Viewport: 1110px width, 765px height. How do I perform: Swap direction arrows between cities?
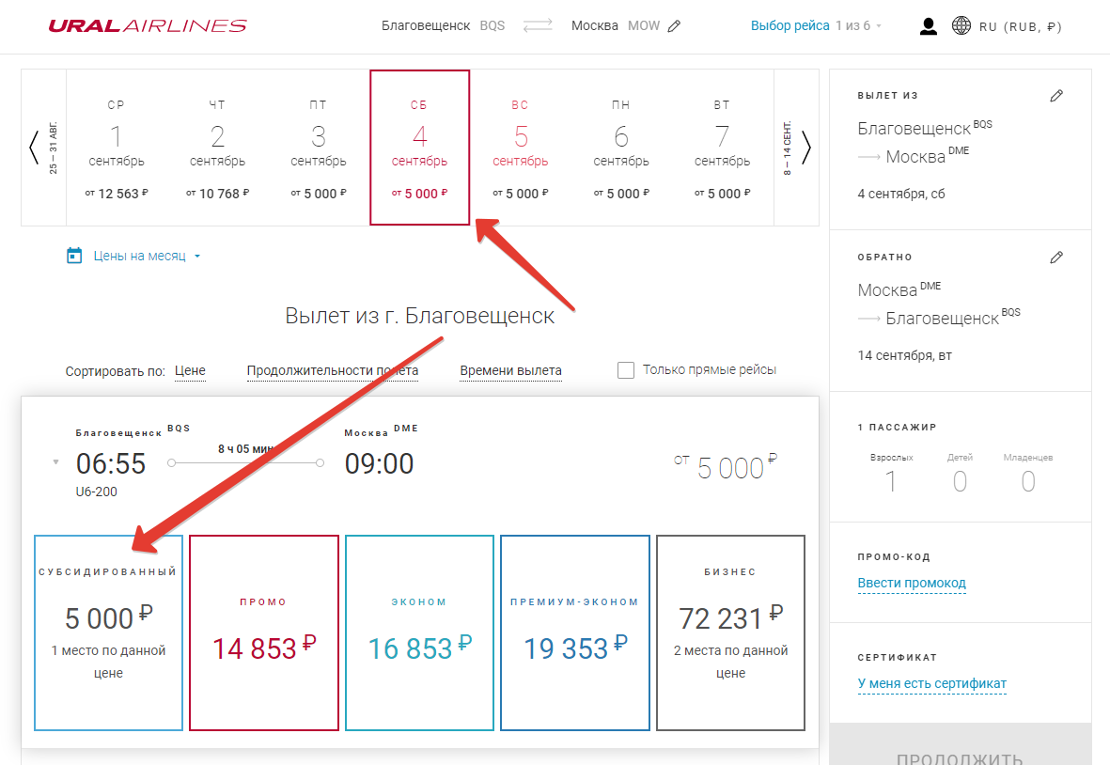tap(538, 26)
